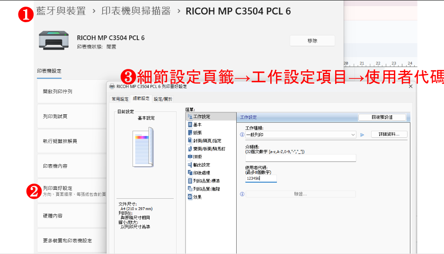Image resolution: width=444 pixels, height=254 pixels.
Task: Open 印表機內容 option
Action: [x=72, y=166]
